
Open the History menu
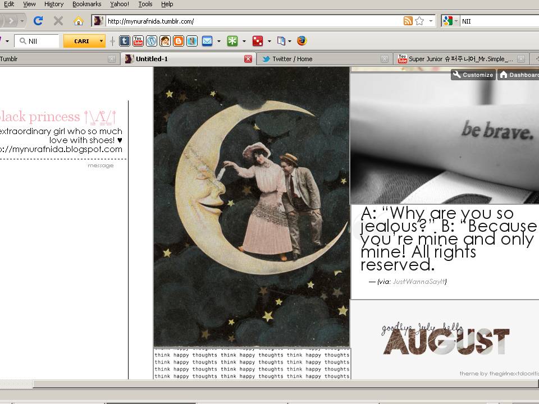(x=54, y=4)
